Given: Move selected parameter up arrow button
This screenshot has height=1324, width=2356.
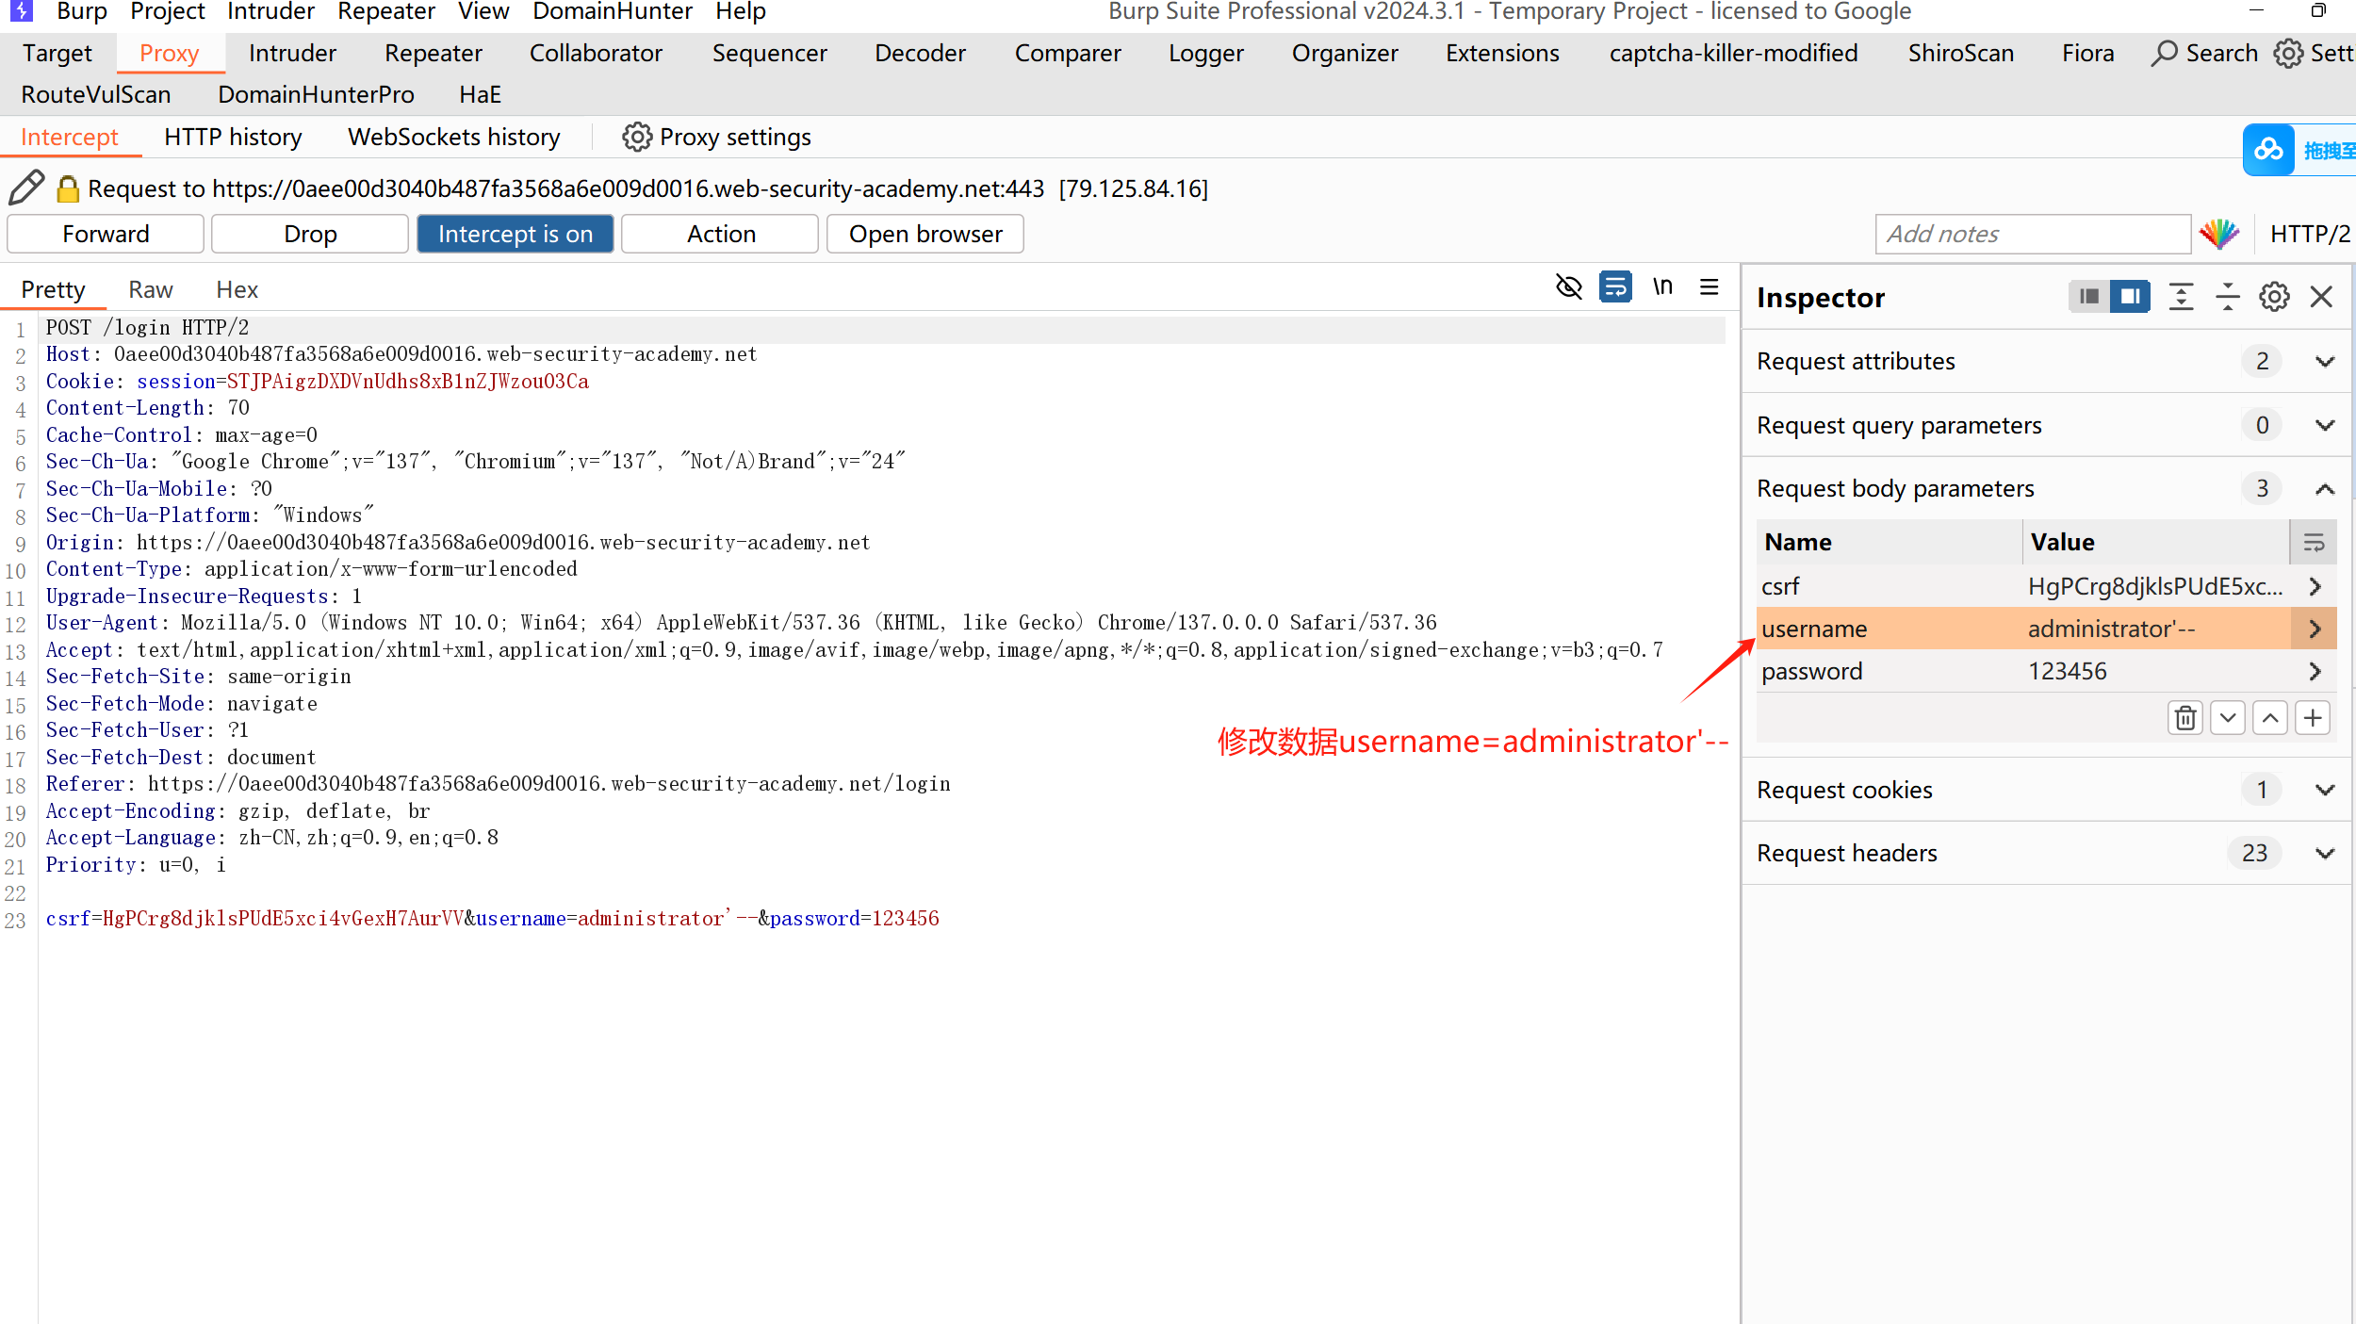Looking at the screenshot, I should click(2271, 719).
